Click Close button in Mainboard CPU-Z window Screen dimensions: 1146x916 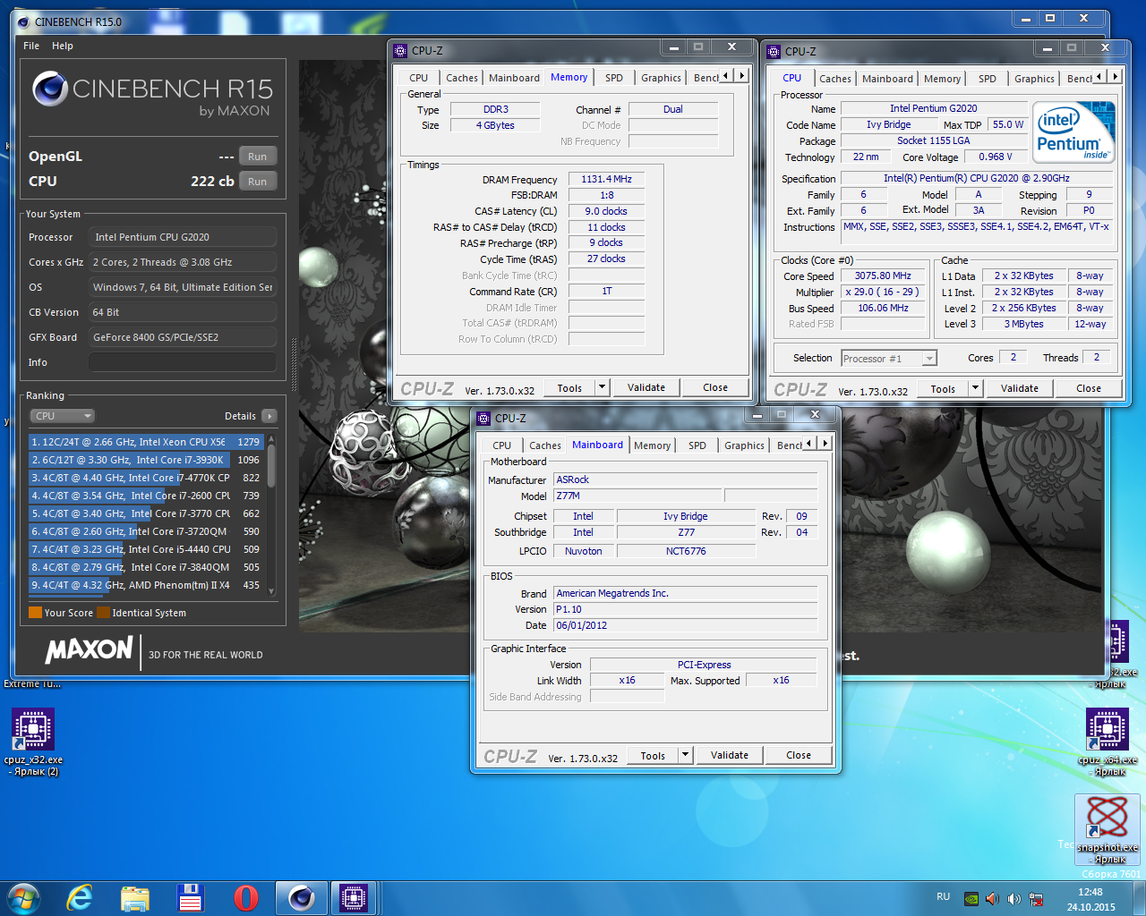pyautogui.click(x=799, y=755)
